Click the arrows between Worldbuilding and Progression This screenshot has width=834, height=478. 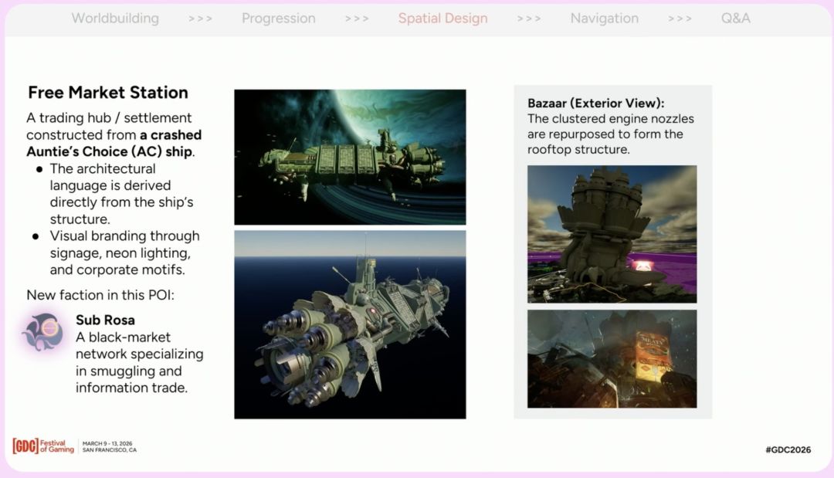coord(201,19)
